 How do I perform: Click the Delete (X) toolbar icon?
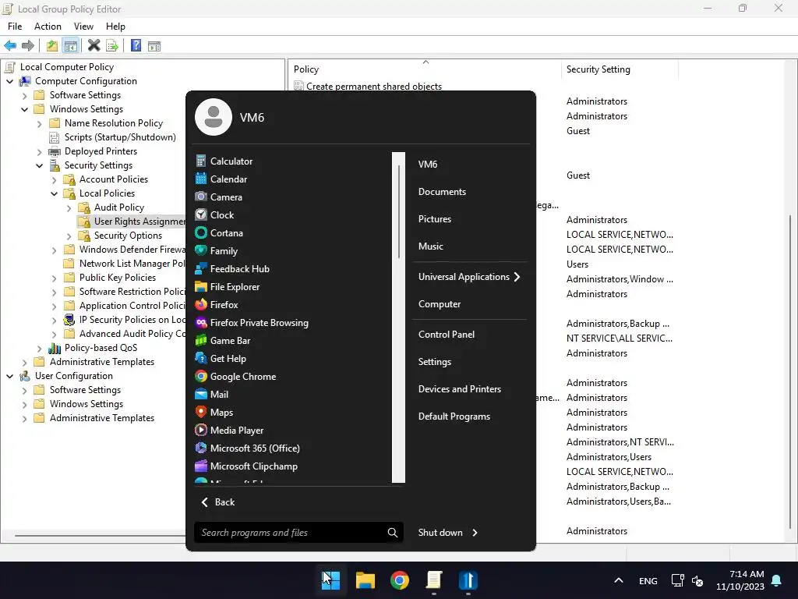pos(94,46)
